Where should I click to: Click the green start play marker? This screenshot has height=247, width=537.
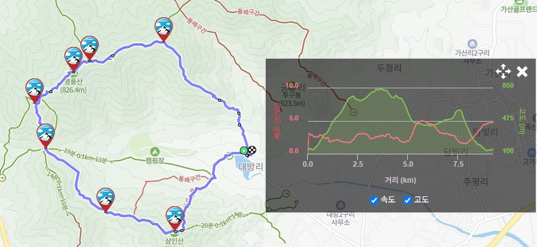point(243,150)
